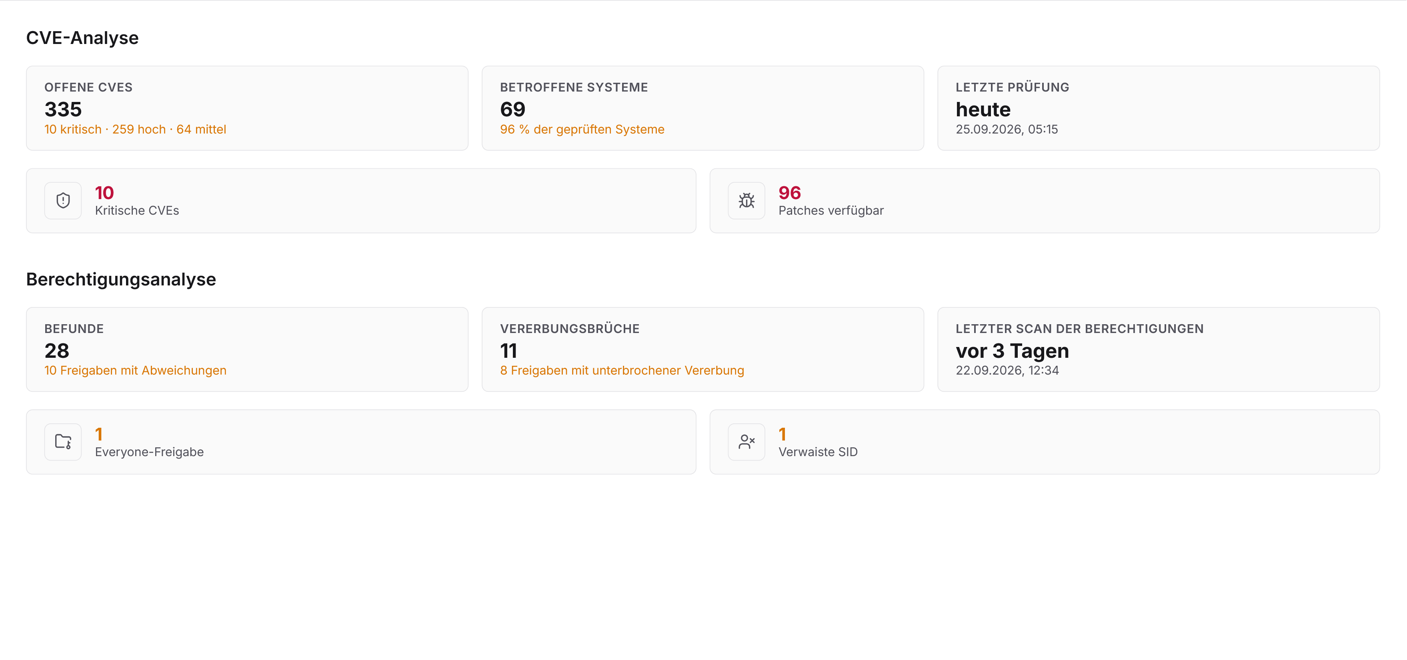Click the folder key icon beside Everyone-Freigabe
Screen dimensions: 1407x660
pyautogui.click(x=63, y=442)
